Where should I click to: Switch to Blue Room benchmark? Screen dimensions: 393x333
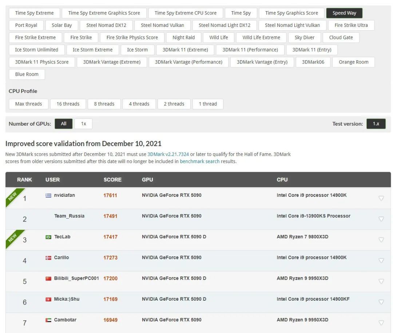click(x=27, y=74)
